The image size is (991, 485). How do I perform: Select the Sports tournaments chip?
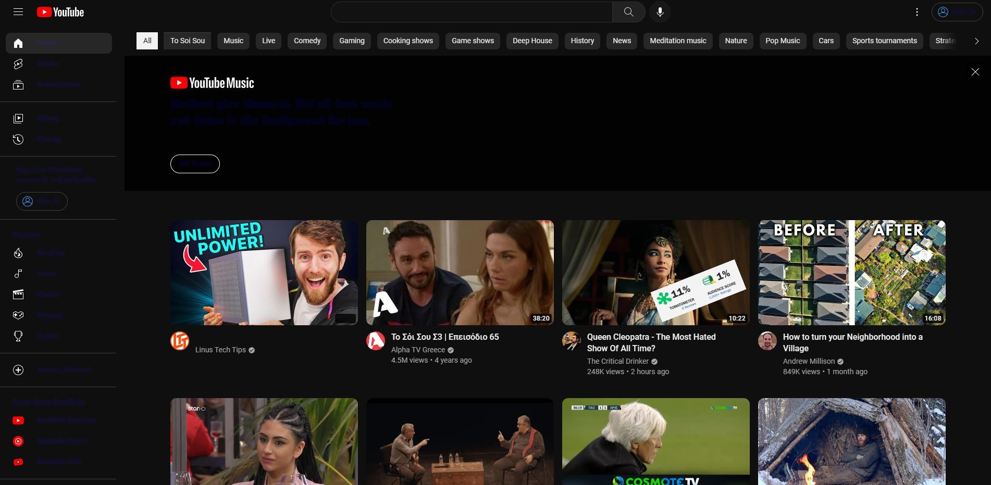[885, 41]
